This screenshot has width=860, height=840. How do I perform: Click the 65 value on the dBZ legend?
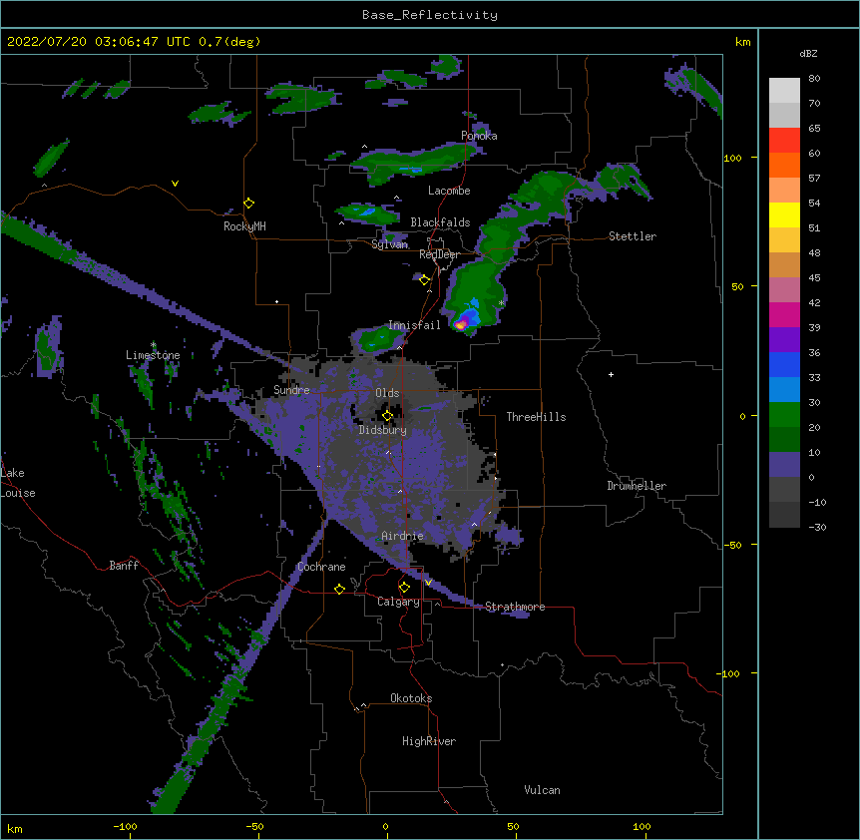click(814, 129)
